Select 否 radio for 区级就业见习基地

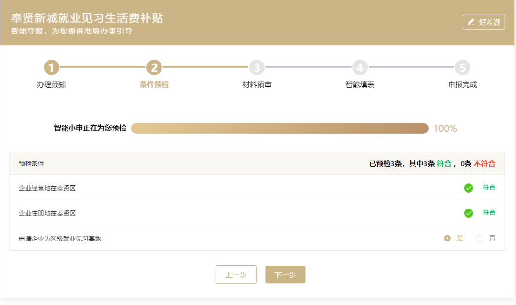480,238
